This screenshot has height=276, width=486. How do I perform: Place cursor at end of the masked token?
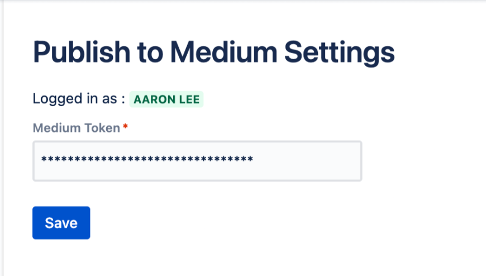point(254,161)
